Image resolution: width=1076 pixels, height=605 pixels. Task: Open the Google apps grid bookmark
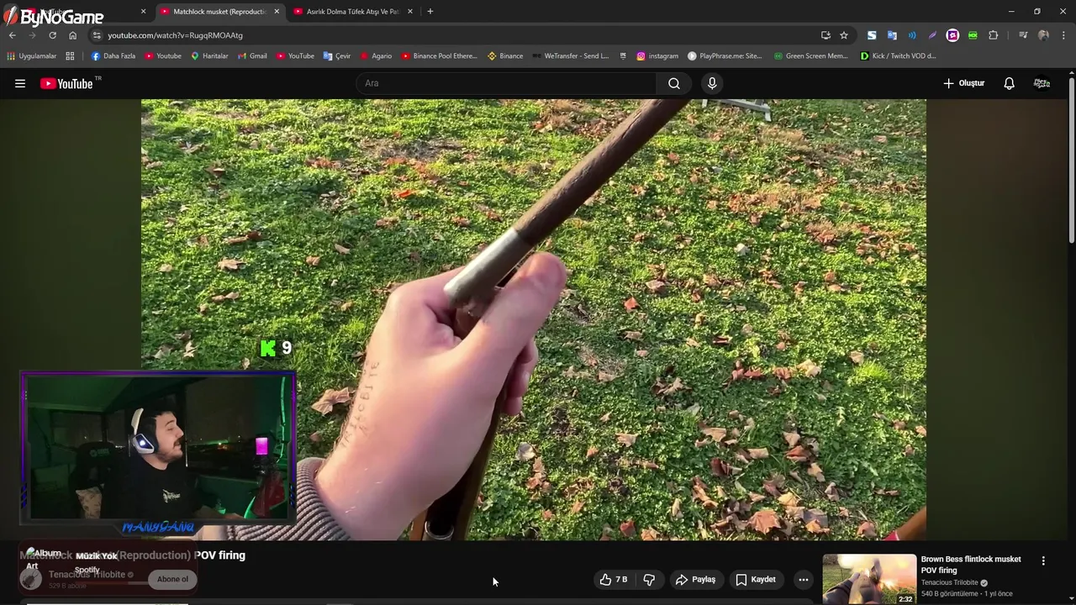[70, 56]
